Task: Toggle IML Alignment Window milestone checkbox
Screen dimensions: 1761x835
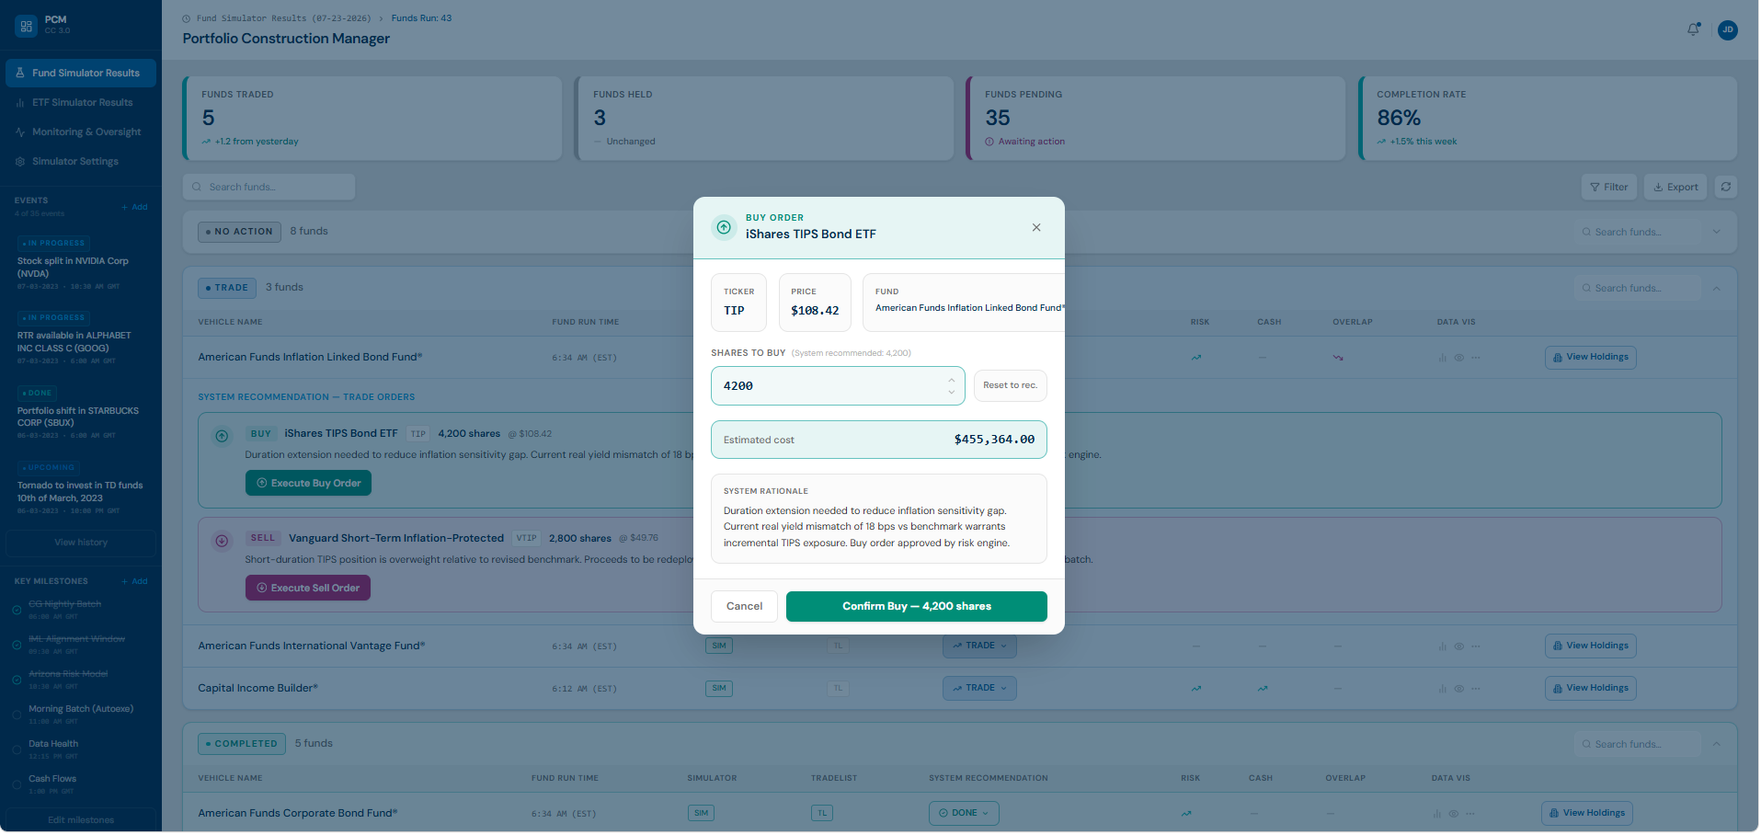Action: (17, 646)
